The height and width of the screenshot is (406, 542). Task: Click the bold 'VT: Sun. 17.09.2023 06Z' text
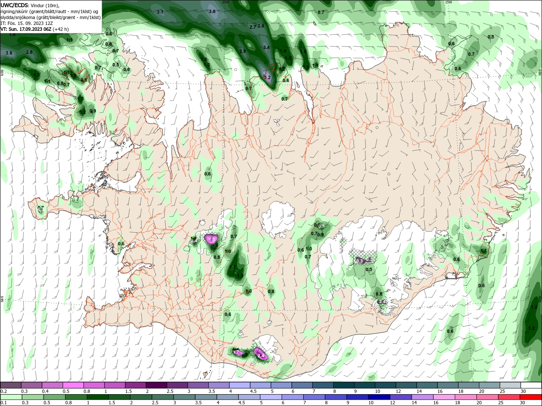pyautogui.click(x=26, y=29)
